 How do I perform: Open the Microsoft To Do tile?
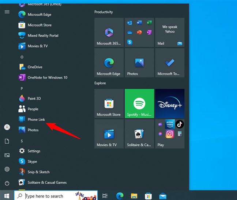[x=170, y=63]
